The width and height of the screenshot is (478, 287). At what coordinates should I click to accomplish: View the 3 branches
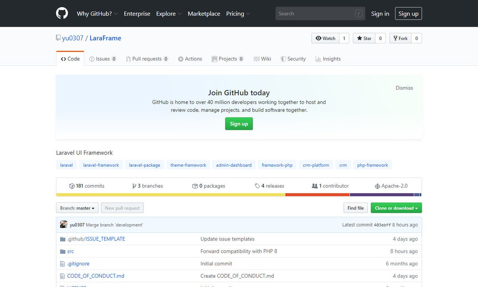(147, 186)
